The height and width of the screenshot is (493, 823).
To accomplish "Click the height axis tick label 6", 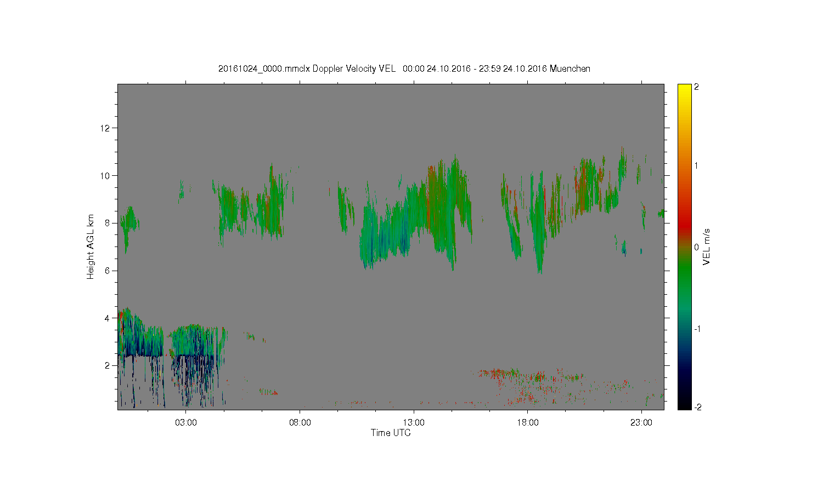I will pos(108,271).
